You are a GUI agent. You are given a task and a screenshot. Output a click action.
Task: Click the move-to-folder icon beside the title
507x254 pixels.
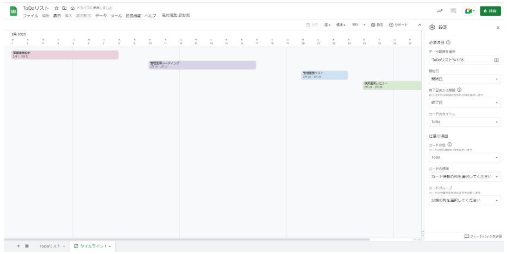coord(64,9)
